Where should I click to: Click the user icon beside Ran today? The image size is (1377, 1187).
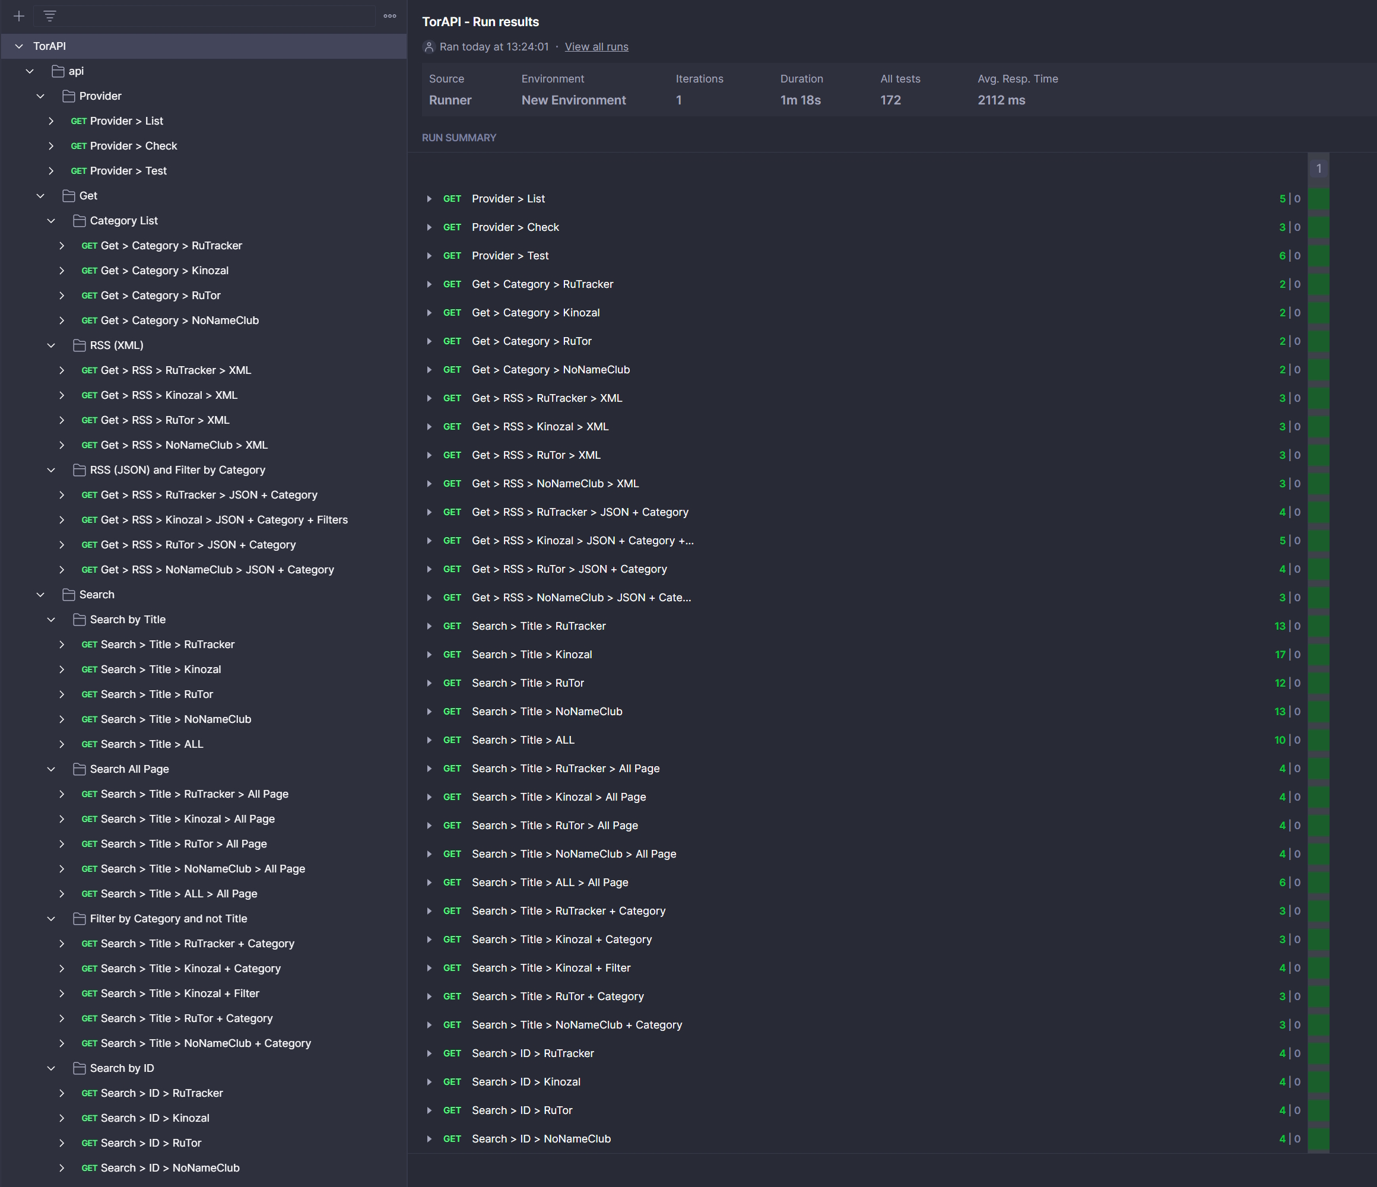429,46
